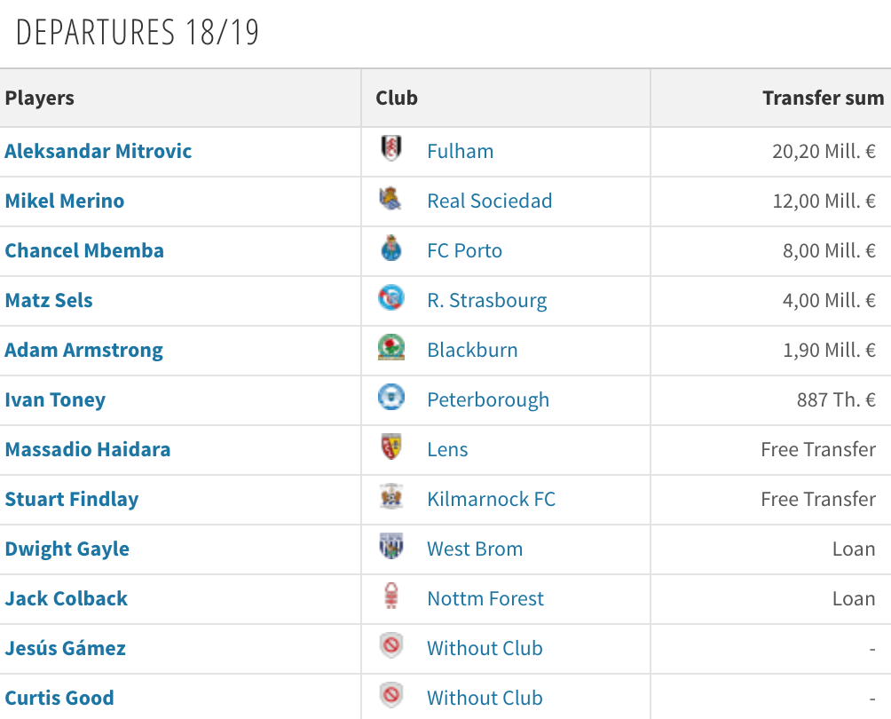This screenshot has width=891, height=719.
Task: Open Mikel Merino player link
Action: 65,201
